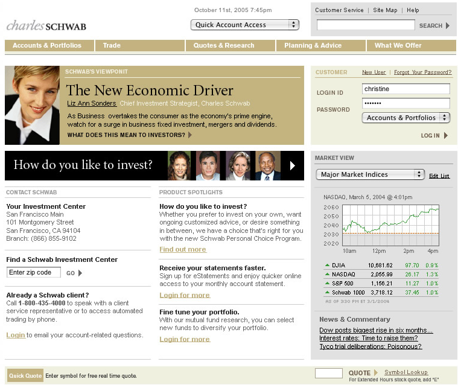Click the LOG IN arrow icon

(x=446, y=136)
